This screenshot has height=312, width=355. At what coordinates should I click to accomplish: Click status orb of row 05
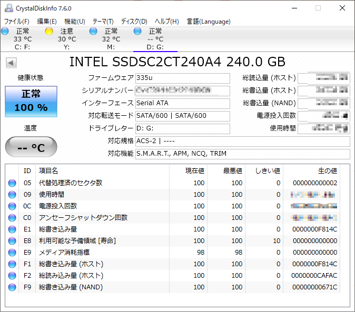(x=12, y=183)
